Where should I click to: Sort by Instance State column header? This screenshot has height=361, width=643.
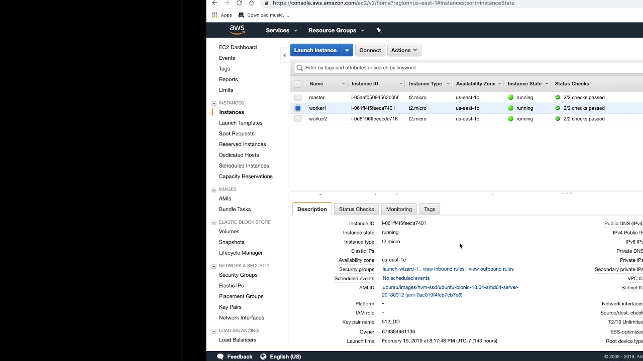[524, 84]
